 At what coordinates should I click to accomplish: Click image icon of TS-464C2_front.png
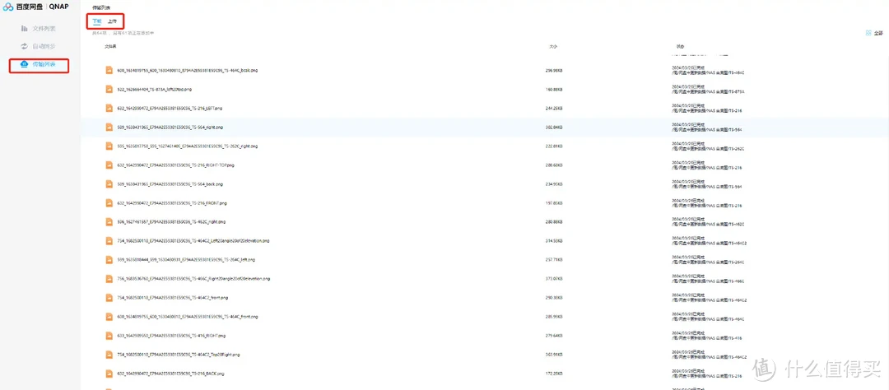110,297
